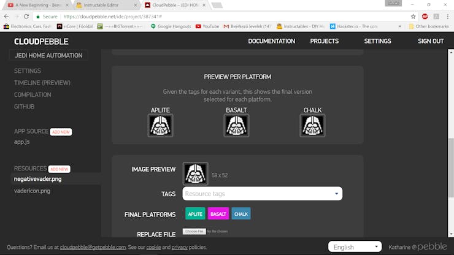
Task: Open the Jedi Home Automation project title
Action: (x=48, y=55)
